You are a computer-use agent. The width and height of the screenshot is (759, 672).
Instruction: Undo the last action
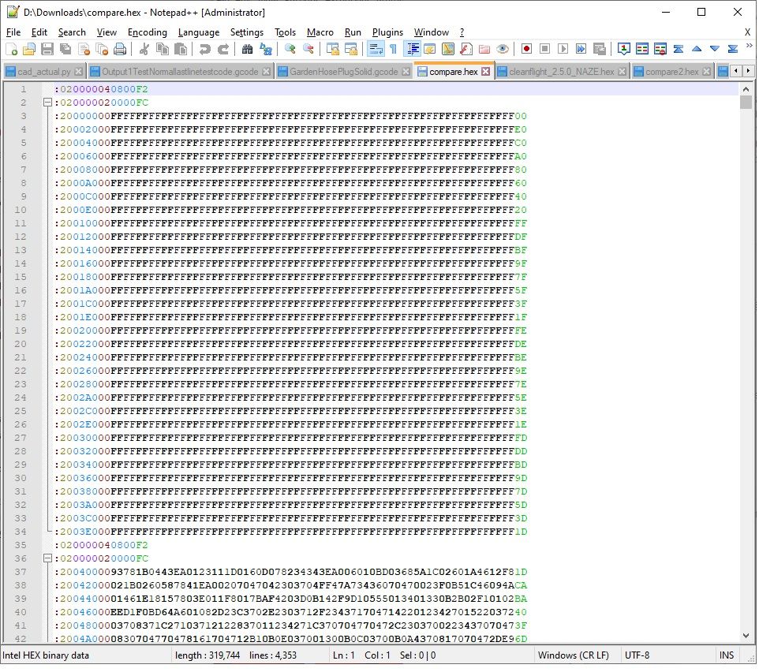click(x=205, y=49)
